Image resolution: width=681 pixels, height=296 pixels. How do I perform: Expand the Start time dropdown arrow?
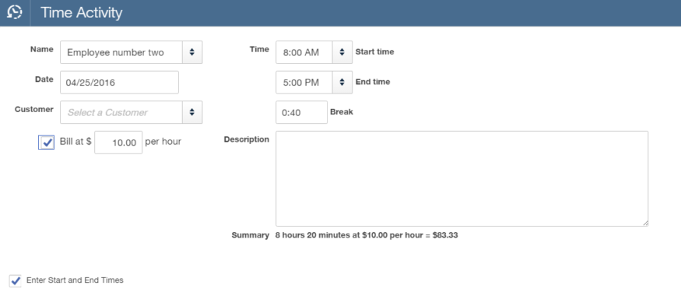[x=342, y=52]
